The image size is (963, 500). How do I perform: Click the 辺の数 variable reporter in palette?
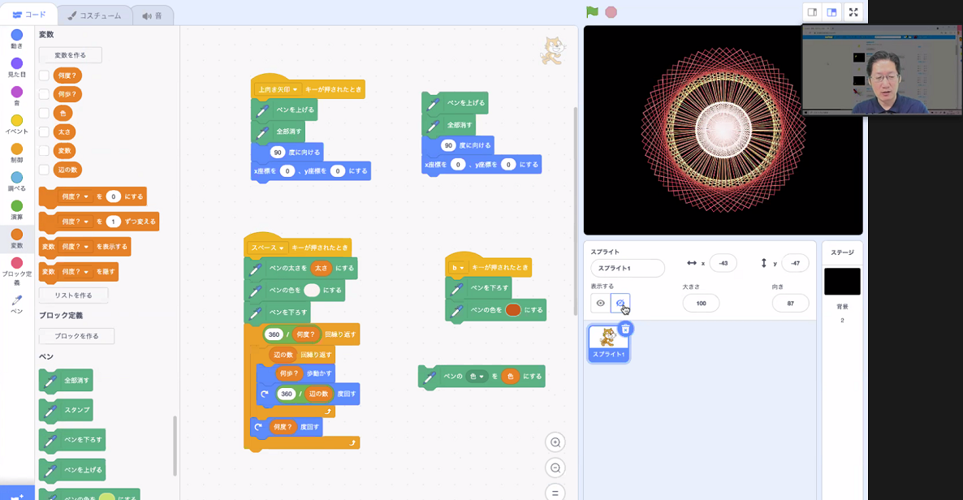(67, 170)
